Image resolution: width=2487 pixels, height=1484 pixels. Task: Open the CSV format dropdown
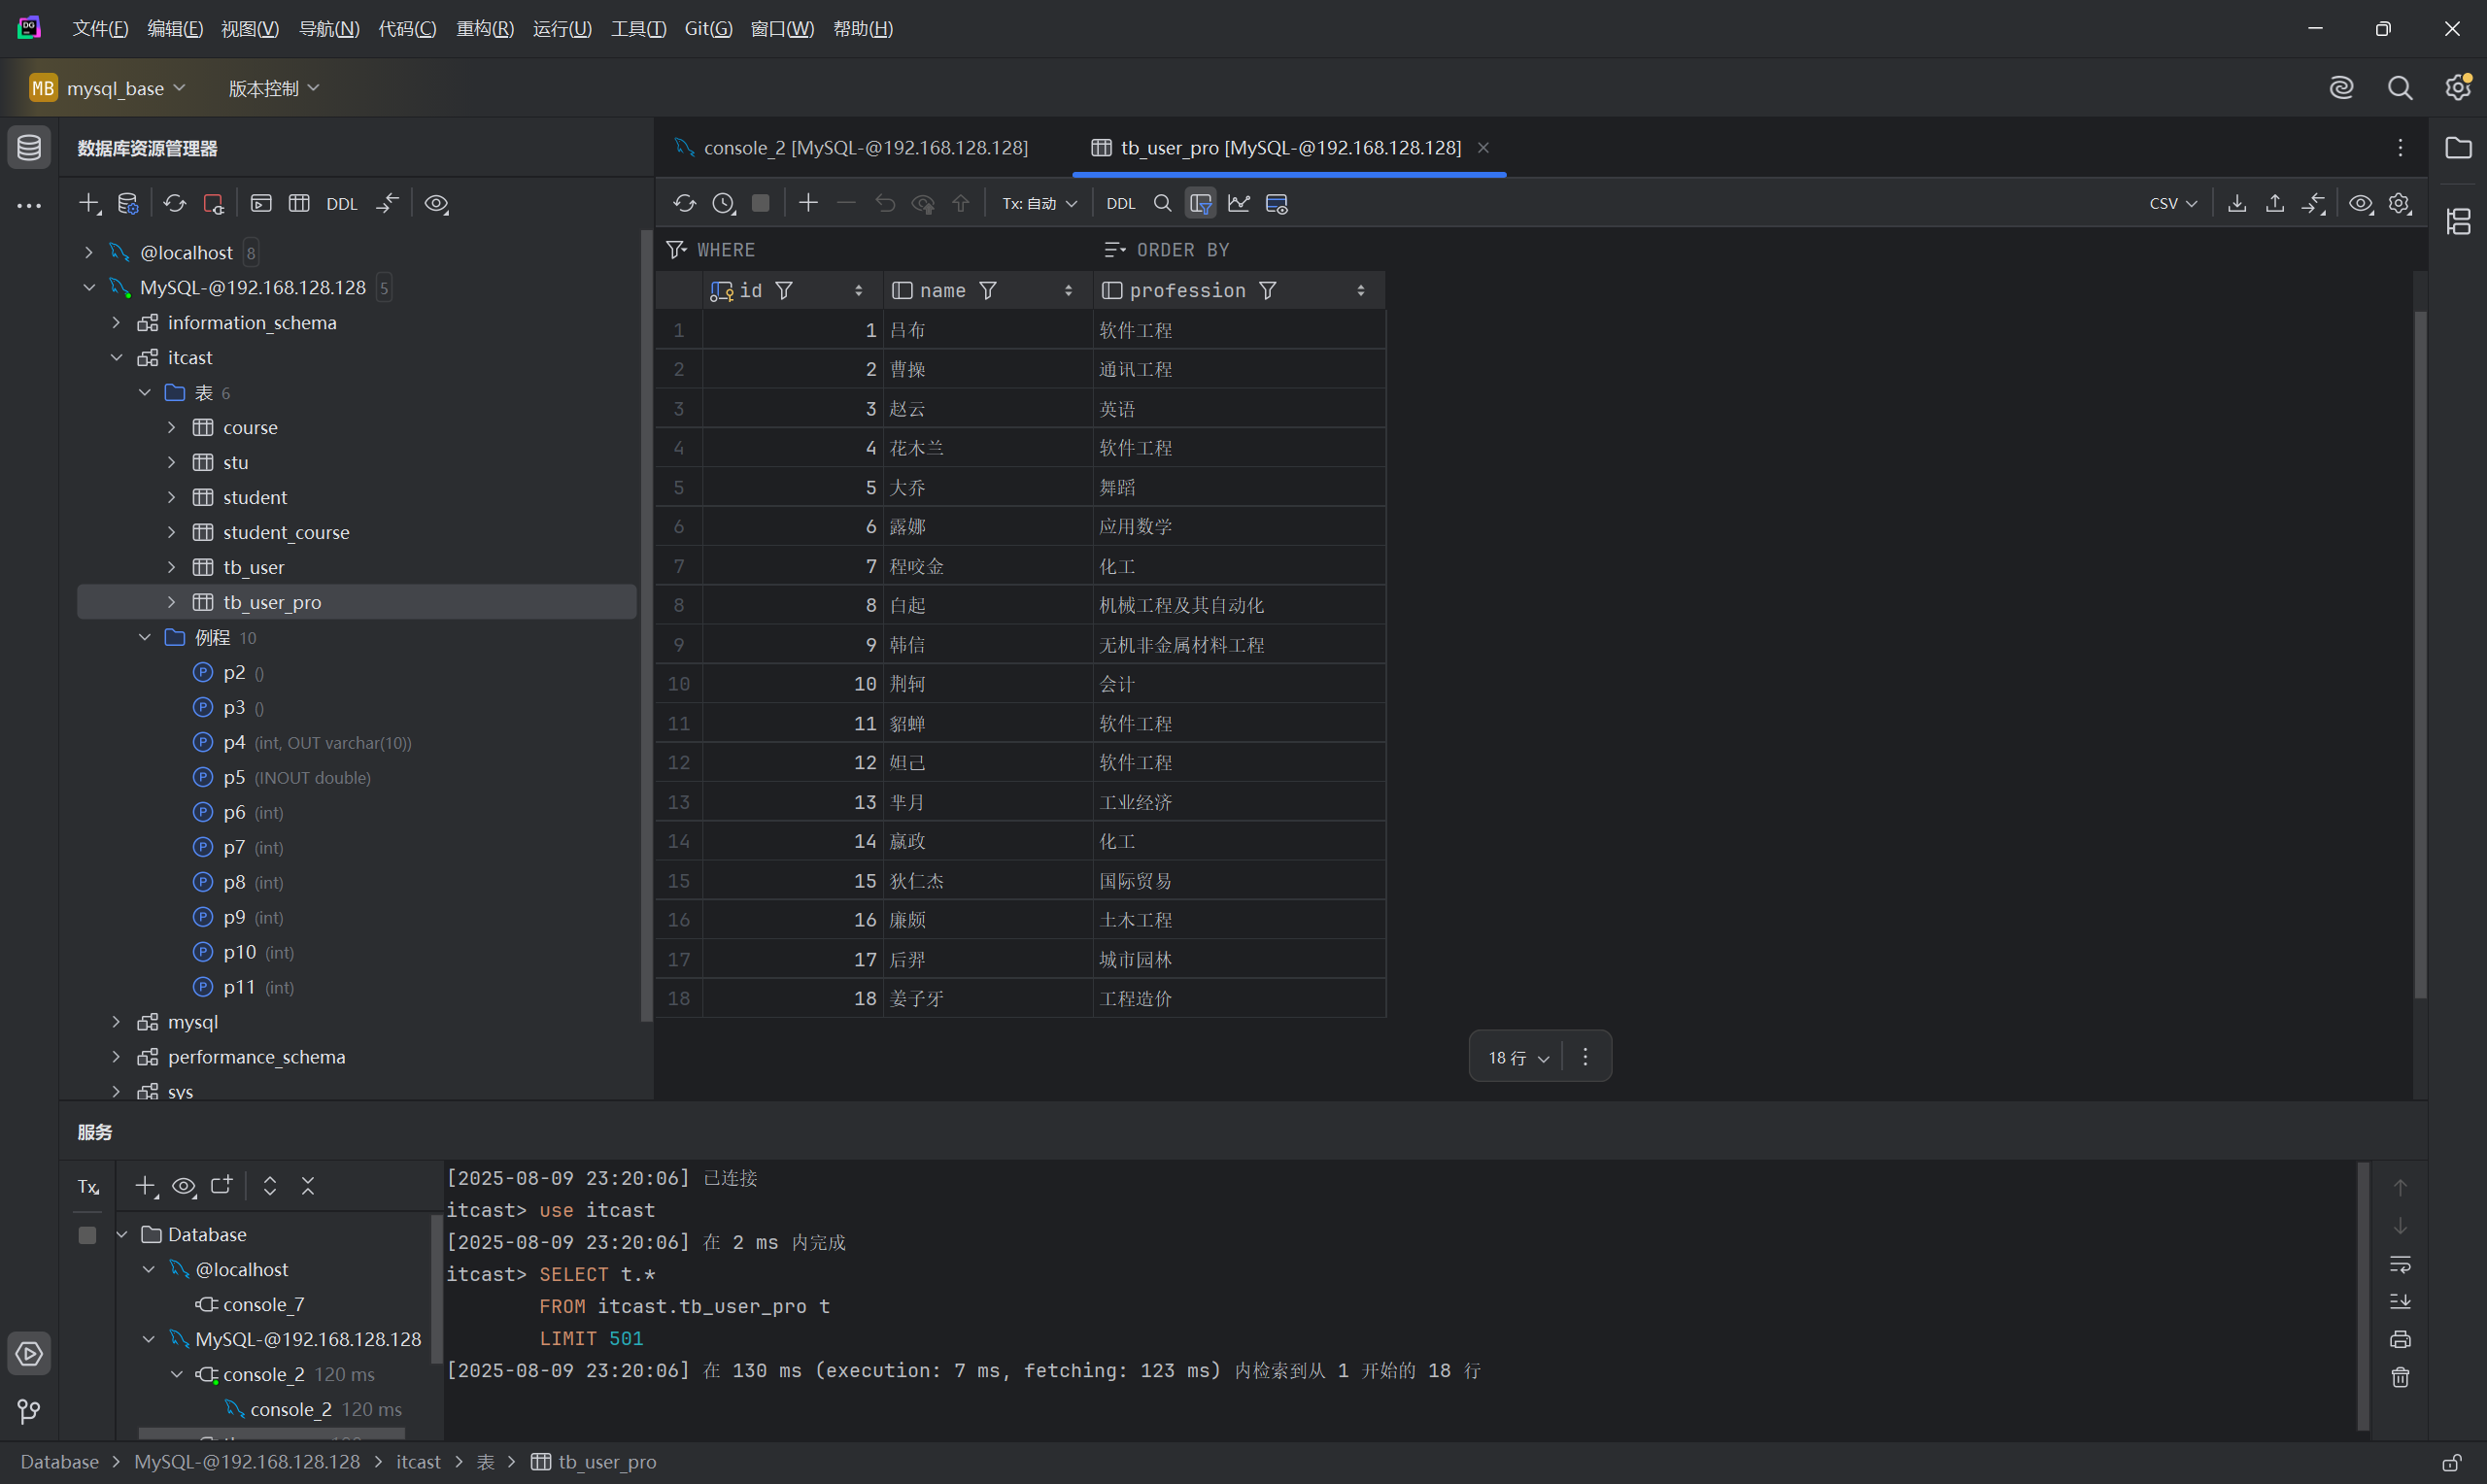[x=2172, y=204]
